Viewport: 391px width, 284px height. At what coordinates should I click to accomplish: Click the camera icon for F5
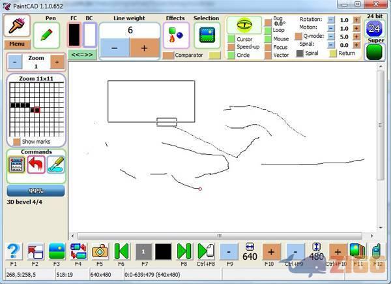[x=100, y=251]
